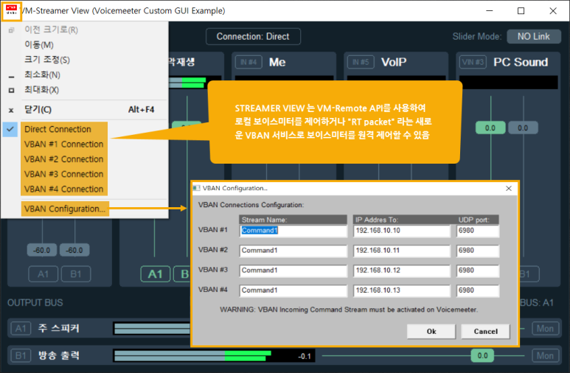Click the IN #4 label on Me strip
Screen dimensions: 570x373
[248, 62]
